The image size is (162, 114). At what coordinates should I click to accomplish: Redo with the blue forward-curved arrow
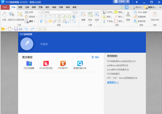pyautogui.click(x=33, y=29)
